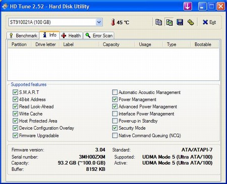The image size is (227, 184).
Task: Click the empty partition list area
Action: [x=113, y=64]
